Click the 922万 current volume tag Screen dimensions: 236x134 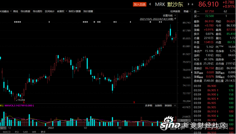click(x=184, y=120)
